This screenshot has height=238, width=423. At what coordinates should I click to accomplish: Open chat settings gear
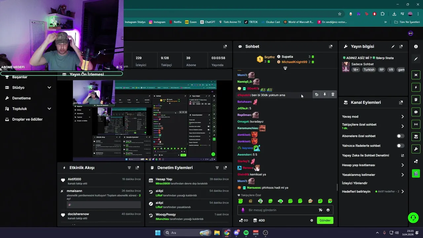click(311, 220)
